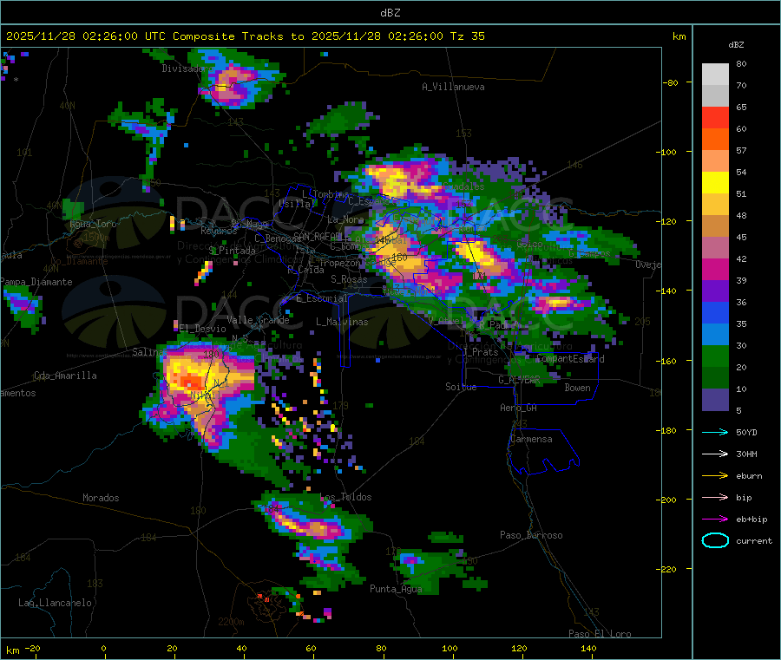Click the 'G_ALVEAR' place label
This screenshot has width=781, height=660.
pyautogui.click(x=519, y=380)
